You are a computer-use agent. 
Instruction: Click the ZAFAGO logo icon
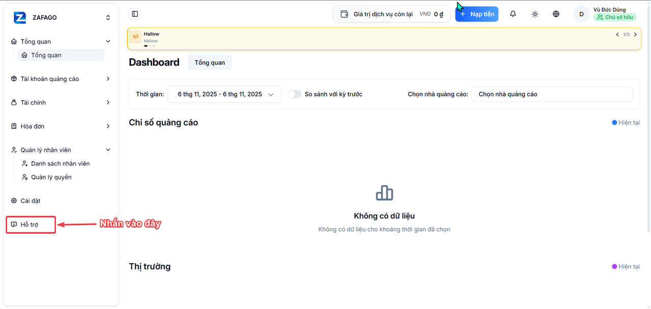click(20, 18)
